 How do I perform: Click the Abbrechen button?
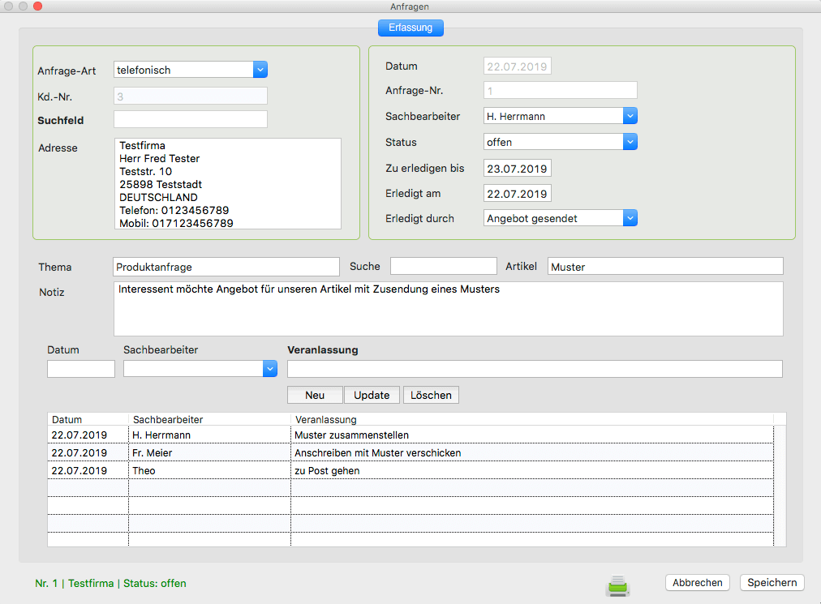click(698, 583)
